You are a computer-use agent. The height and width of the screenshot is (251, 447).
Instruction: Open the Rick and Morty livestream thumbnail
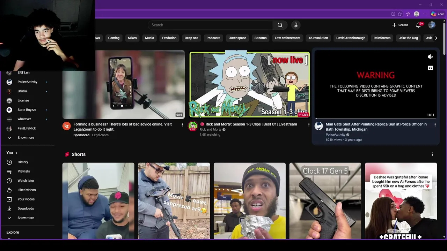click(x=250, y=84)
